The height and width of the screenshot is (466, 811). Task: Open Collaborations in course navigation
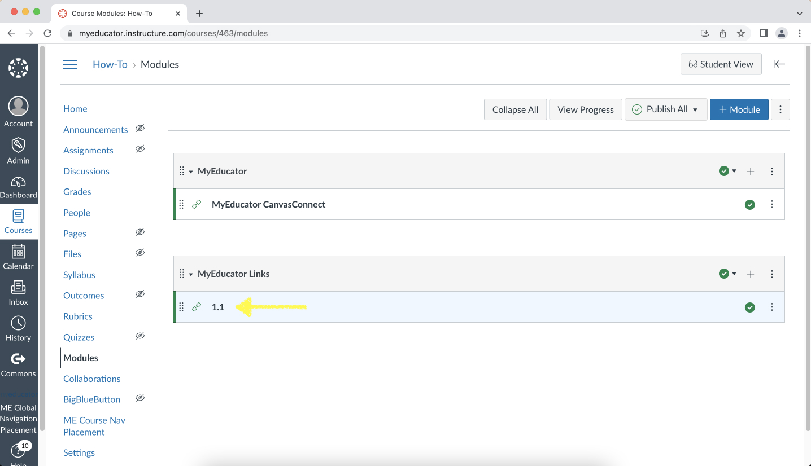pyautogui.click(x=92, y=379)
